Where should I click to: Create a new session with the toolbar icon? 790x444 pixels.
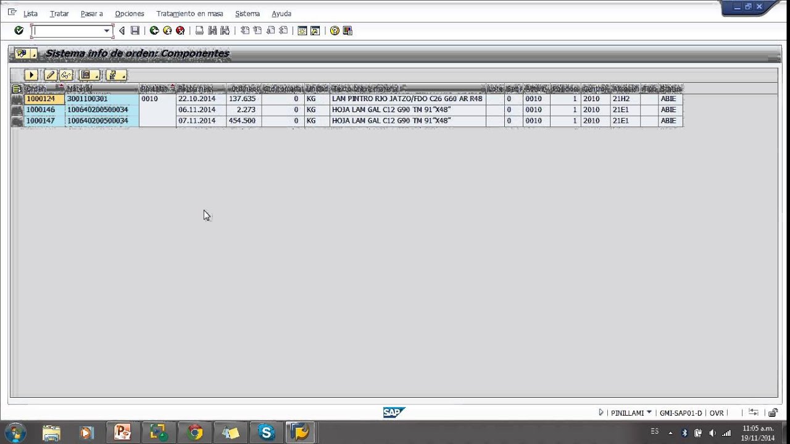tap(302, 30)
